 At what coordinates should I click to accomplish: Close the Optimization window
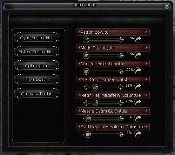(167, 6)
